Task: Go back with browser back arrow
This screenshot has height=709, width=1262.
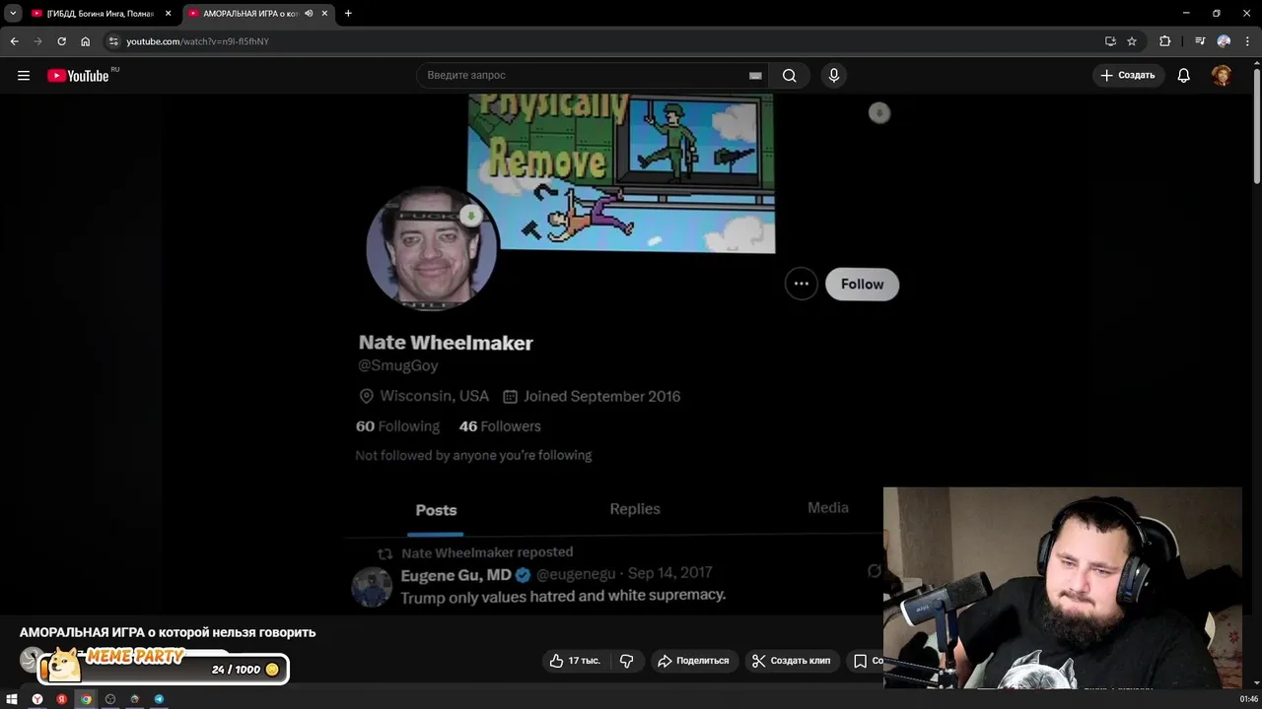Action: 14,41
